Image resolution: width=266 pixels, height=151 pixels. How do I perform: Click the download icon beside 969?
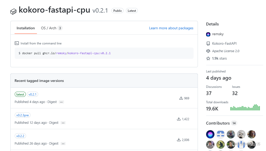pos(181,98)
